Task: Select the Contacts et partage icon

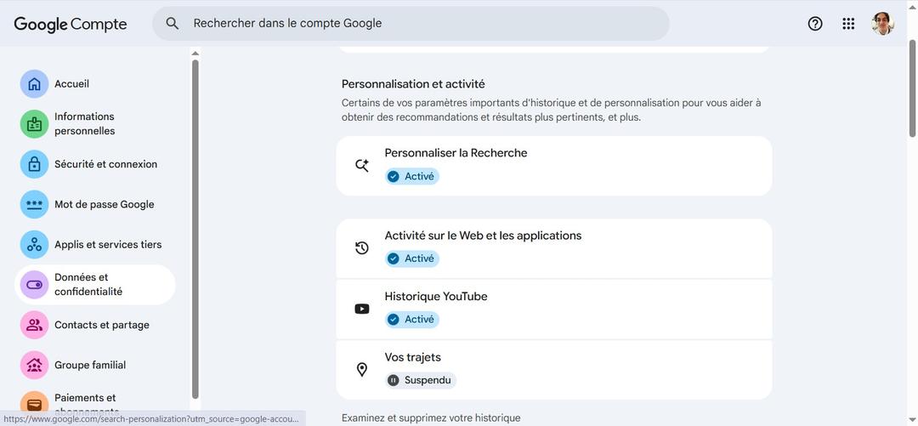Action: [34, 325]
